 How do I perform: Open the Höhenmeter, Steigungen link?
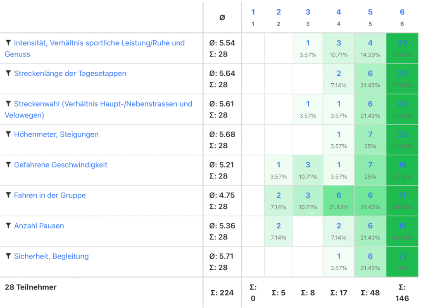pyautogui.click(x=56, y=134)
